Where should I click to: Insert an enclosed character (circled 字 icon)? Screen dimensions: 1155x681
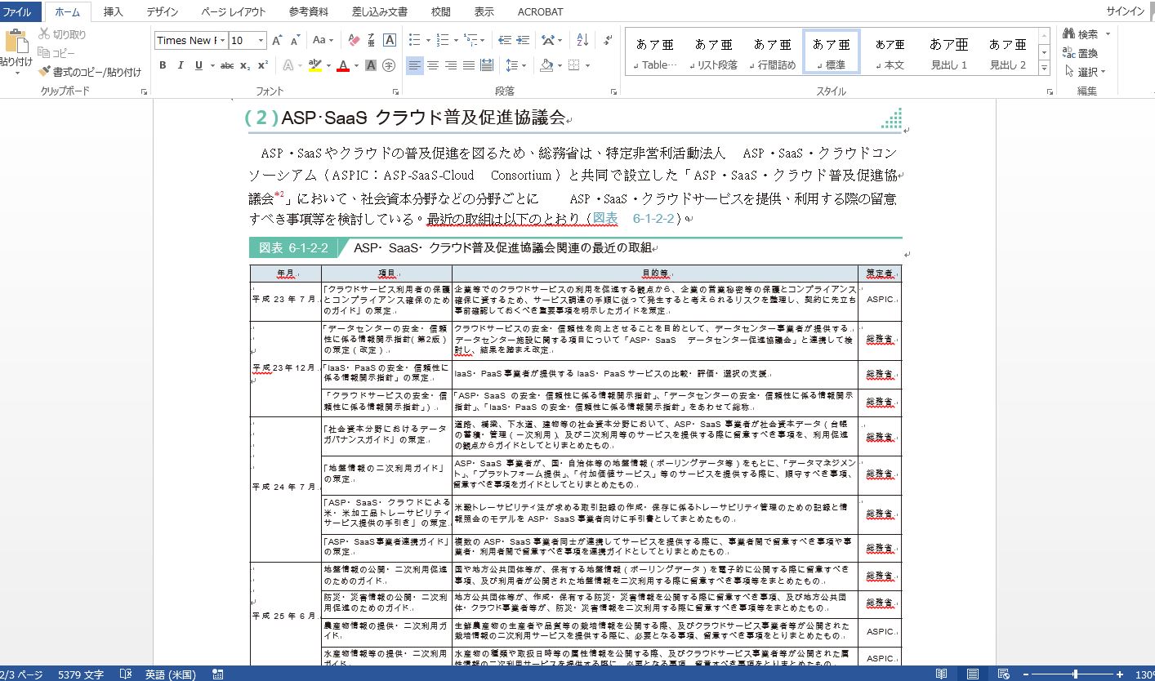coord(390,65)
